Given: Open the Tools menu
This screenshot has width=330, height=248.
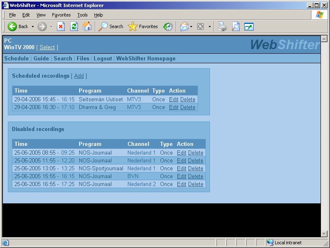Looking at the screenshot, I should click(82, 15).
